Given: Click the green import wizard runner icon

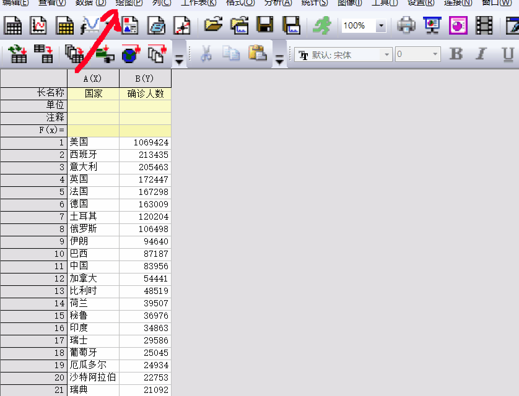Looking at the screenshot, I should [x=321, y=25].
